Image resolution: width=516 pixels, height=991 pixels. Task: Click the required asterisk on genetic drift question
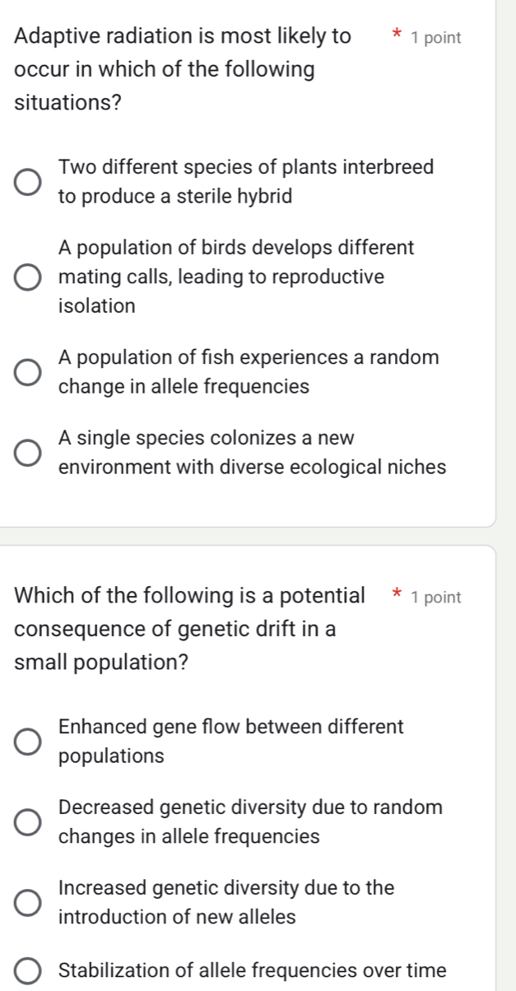point(397,595)
